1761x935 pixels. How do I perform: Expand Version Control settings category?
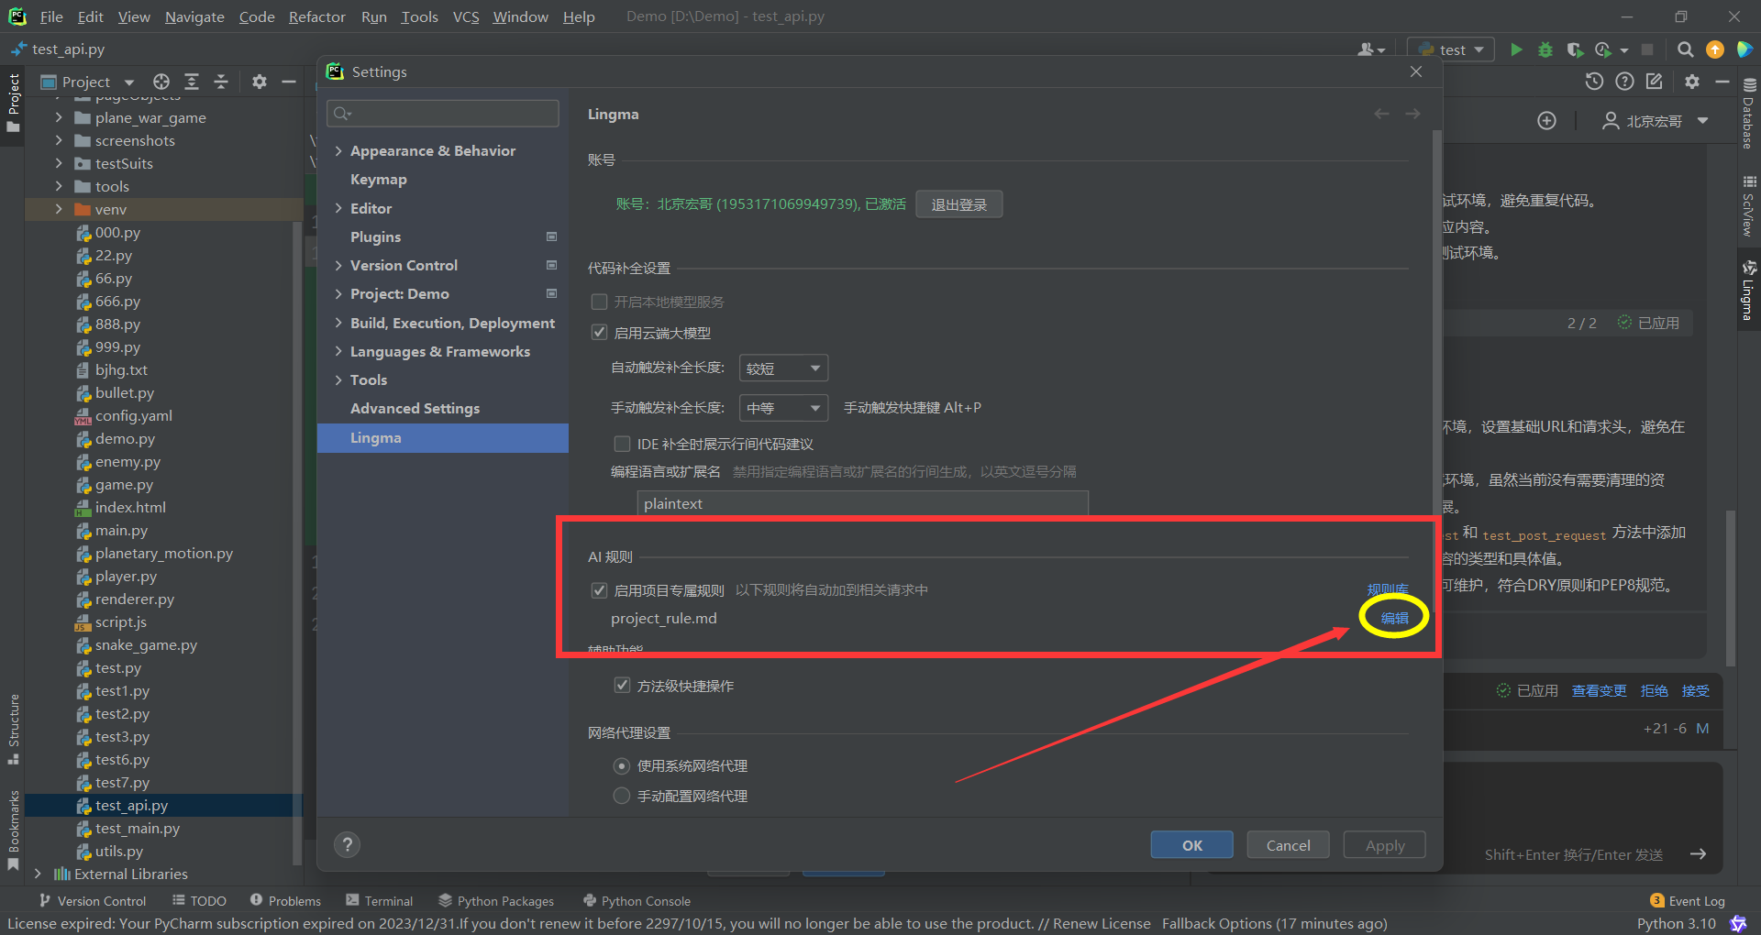pos(338,265)
